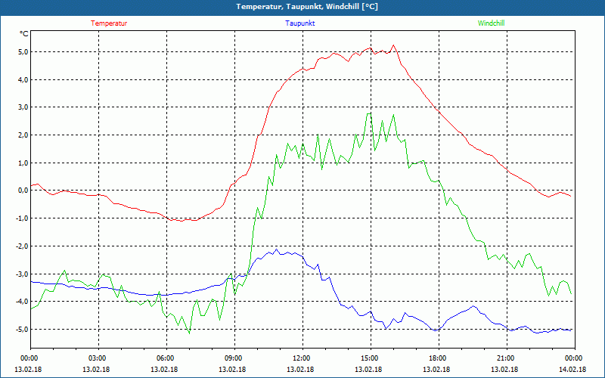The width and height of the screenshot is (605, 378).
Task: Click the 15:00 time axis label
Action: (369, 358)
